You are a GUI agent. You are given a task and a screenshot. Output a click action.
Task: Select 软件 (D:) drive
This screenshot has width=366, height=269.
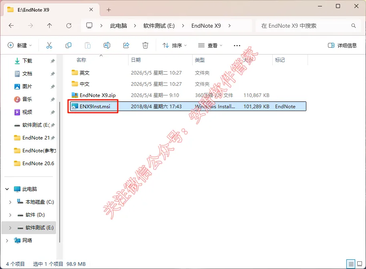(31, 215)
